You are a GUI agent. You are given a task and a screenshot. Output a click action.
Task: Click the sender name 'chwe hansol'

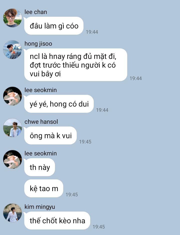[41, 122]
